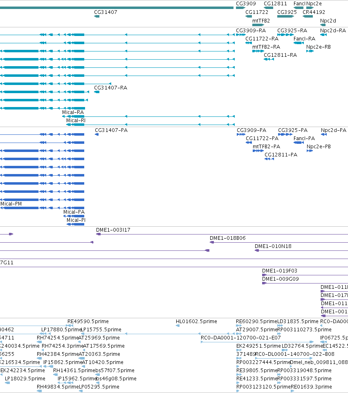Select the Fancl-PA protein label
Image resolution: width=348 pixels, height=393 pixels.
[304, 138]
